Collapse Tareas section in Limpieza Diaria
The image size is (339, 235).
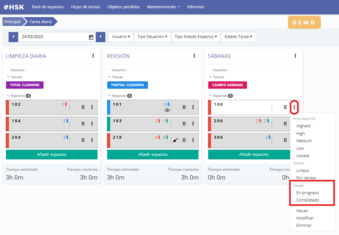pos(14,77)
